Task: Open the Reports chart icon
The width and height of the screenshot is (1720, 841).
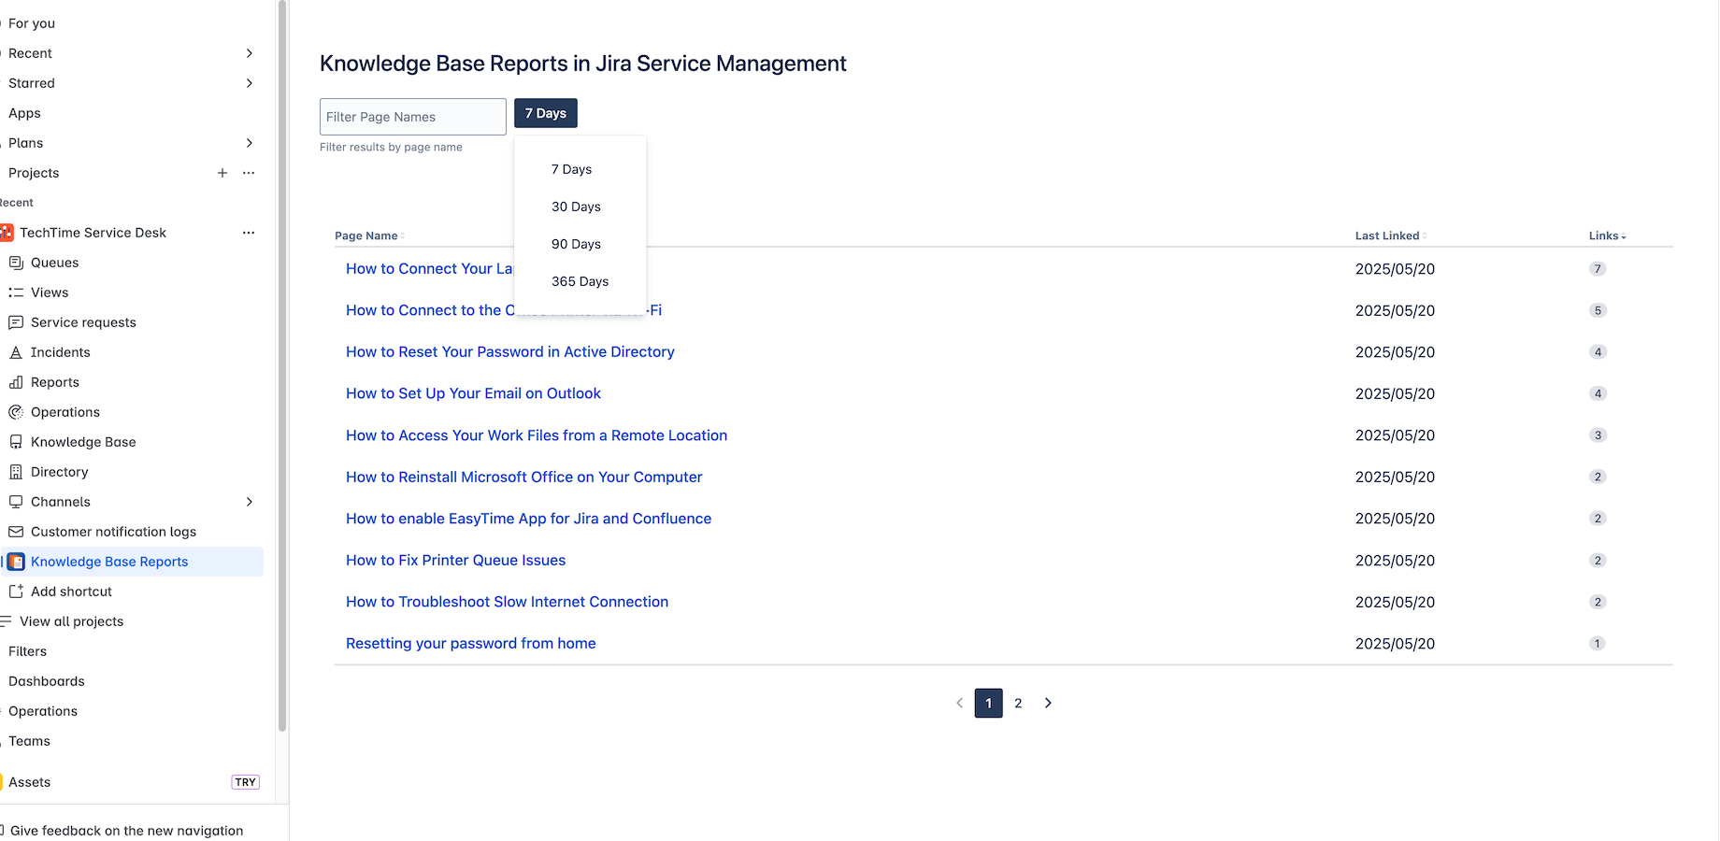Action: tap(16, 382)
